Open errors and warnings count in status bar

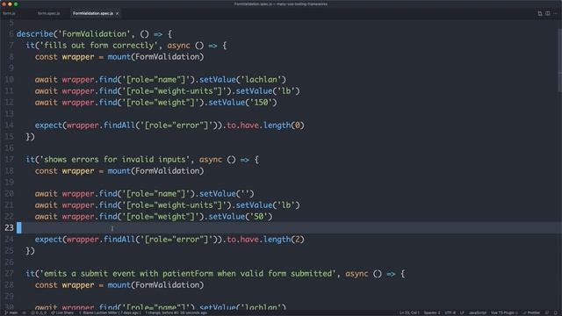39,312
